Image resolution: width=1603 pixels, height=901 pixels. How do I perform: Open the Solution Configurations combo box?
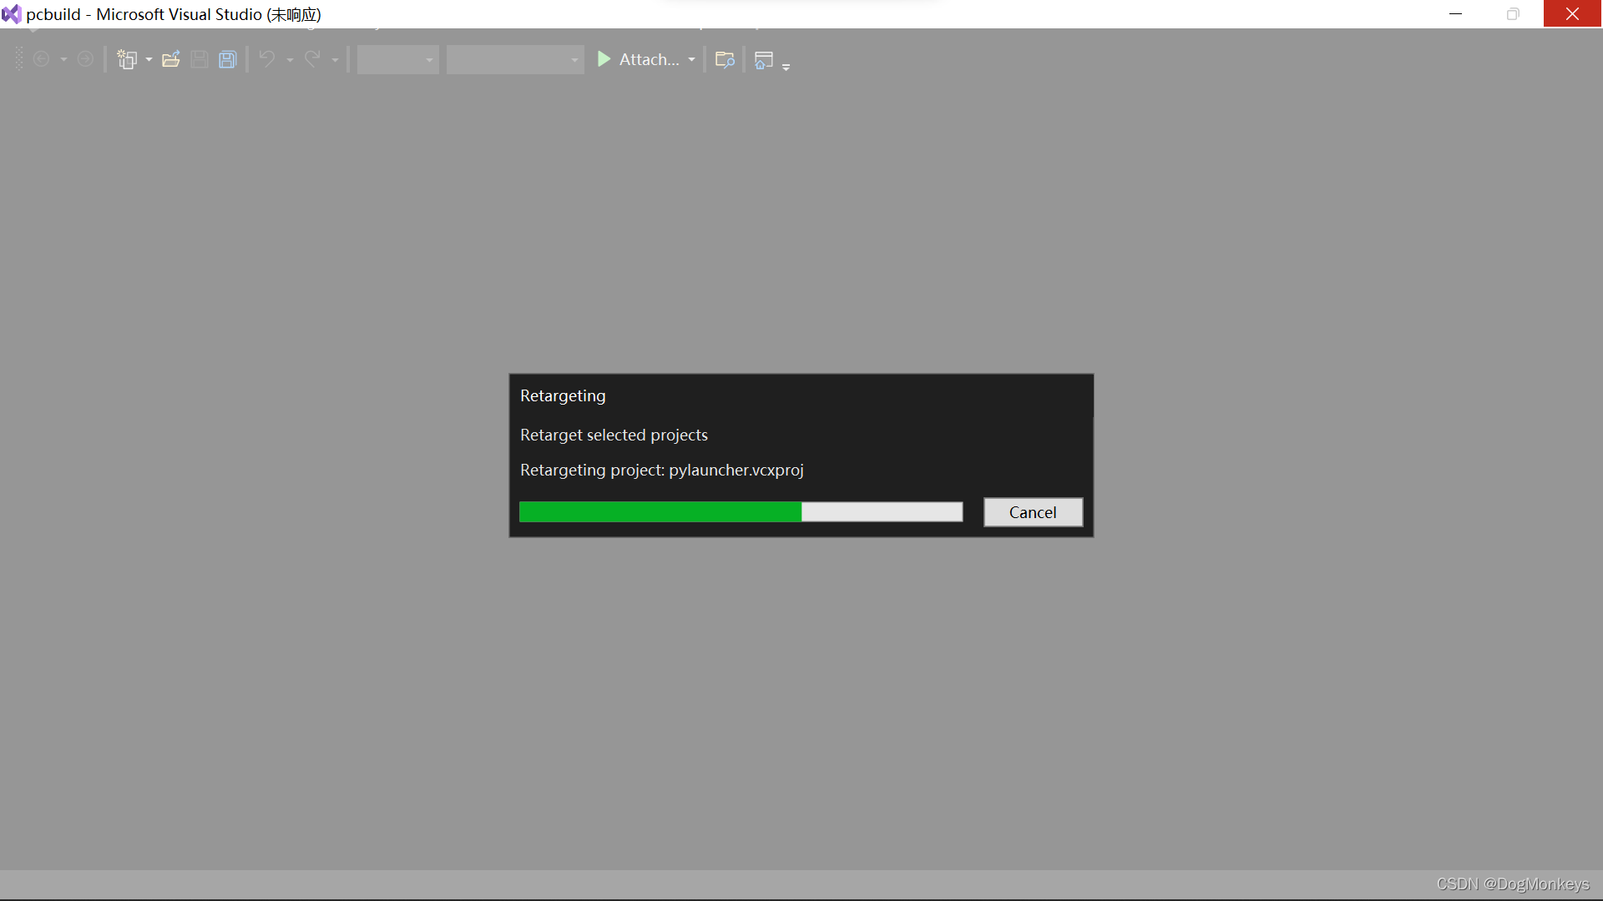pyautogui.click(x=398, y=59)
